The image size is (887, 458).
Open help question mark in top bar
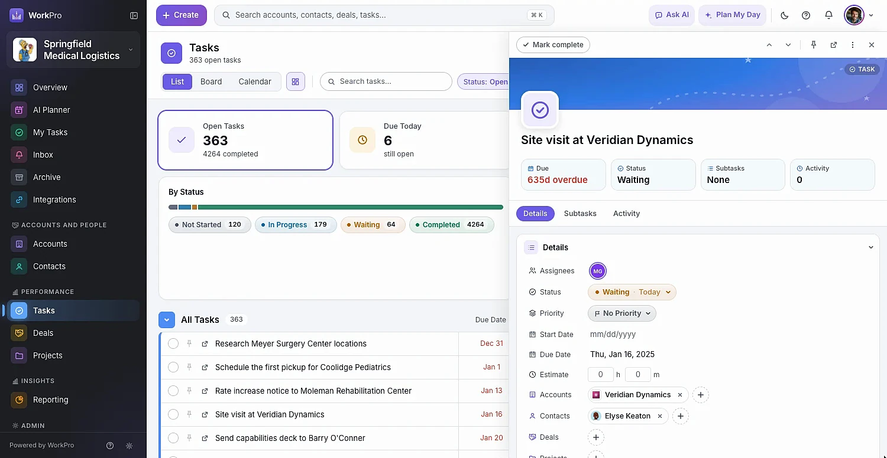pos(806,15)
